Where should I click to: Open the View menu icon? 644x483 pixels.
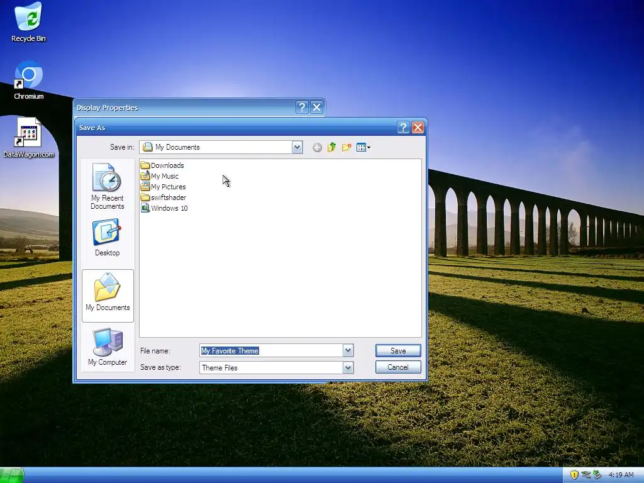[363, 147]
